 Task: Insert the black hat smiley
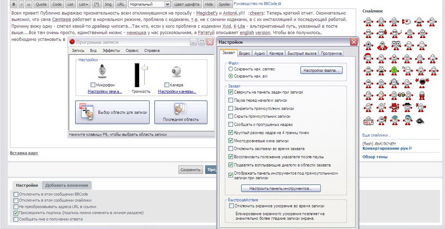[408, 107]
